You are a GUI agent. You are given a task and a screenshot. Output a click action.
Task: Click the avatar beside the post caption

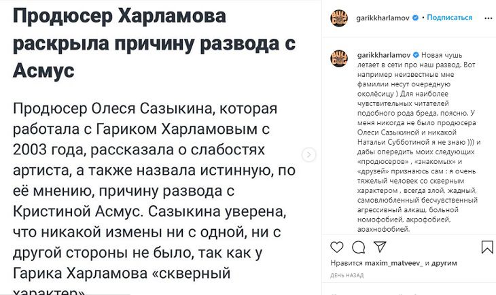[340, 57]
